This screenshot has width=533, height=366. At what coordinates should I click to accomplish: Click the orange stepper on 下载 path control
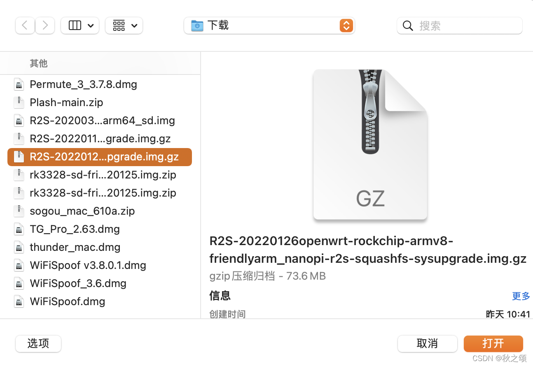(x=346, y=25)
